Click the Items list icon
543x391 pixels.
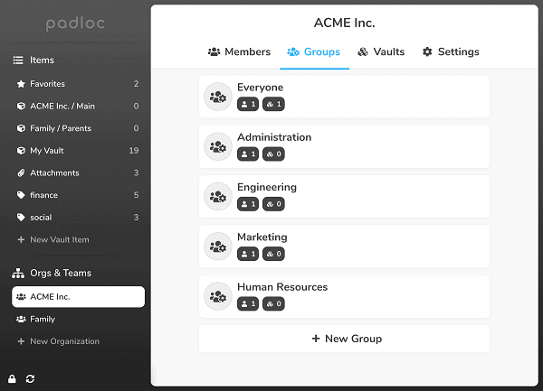(x=18, y=61)
